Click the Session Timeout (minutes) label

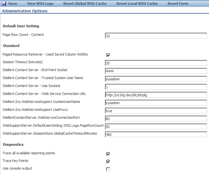pyautogui.click(x=23, y=62)
